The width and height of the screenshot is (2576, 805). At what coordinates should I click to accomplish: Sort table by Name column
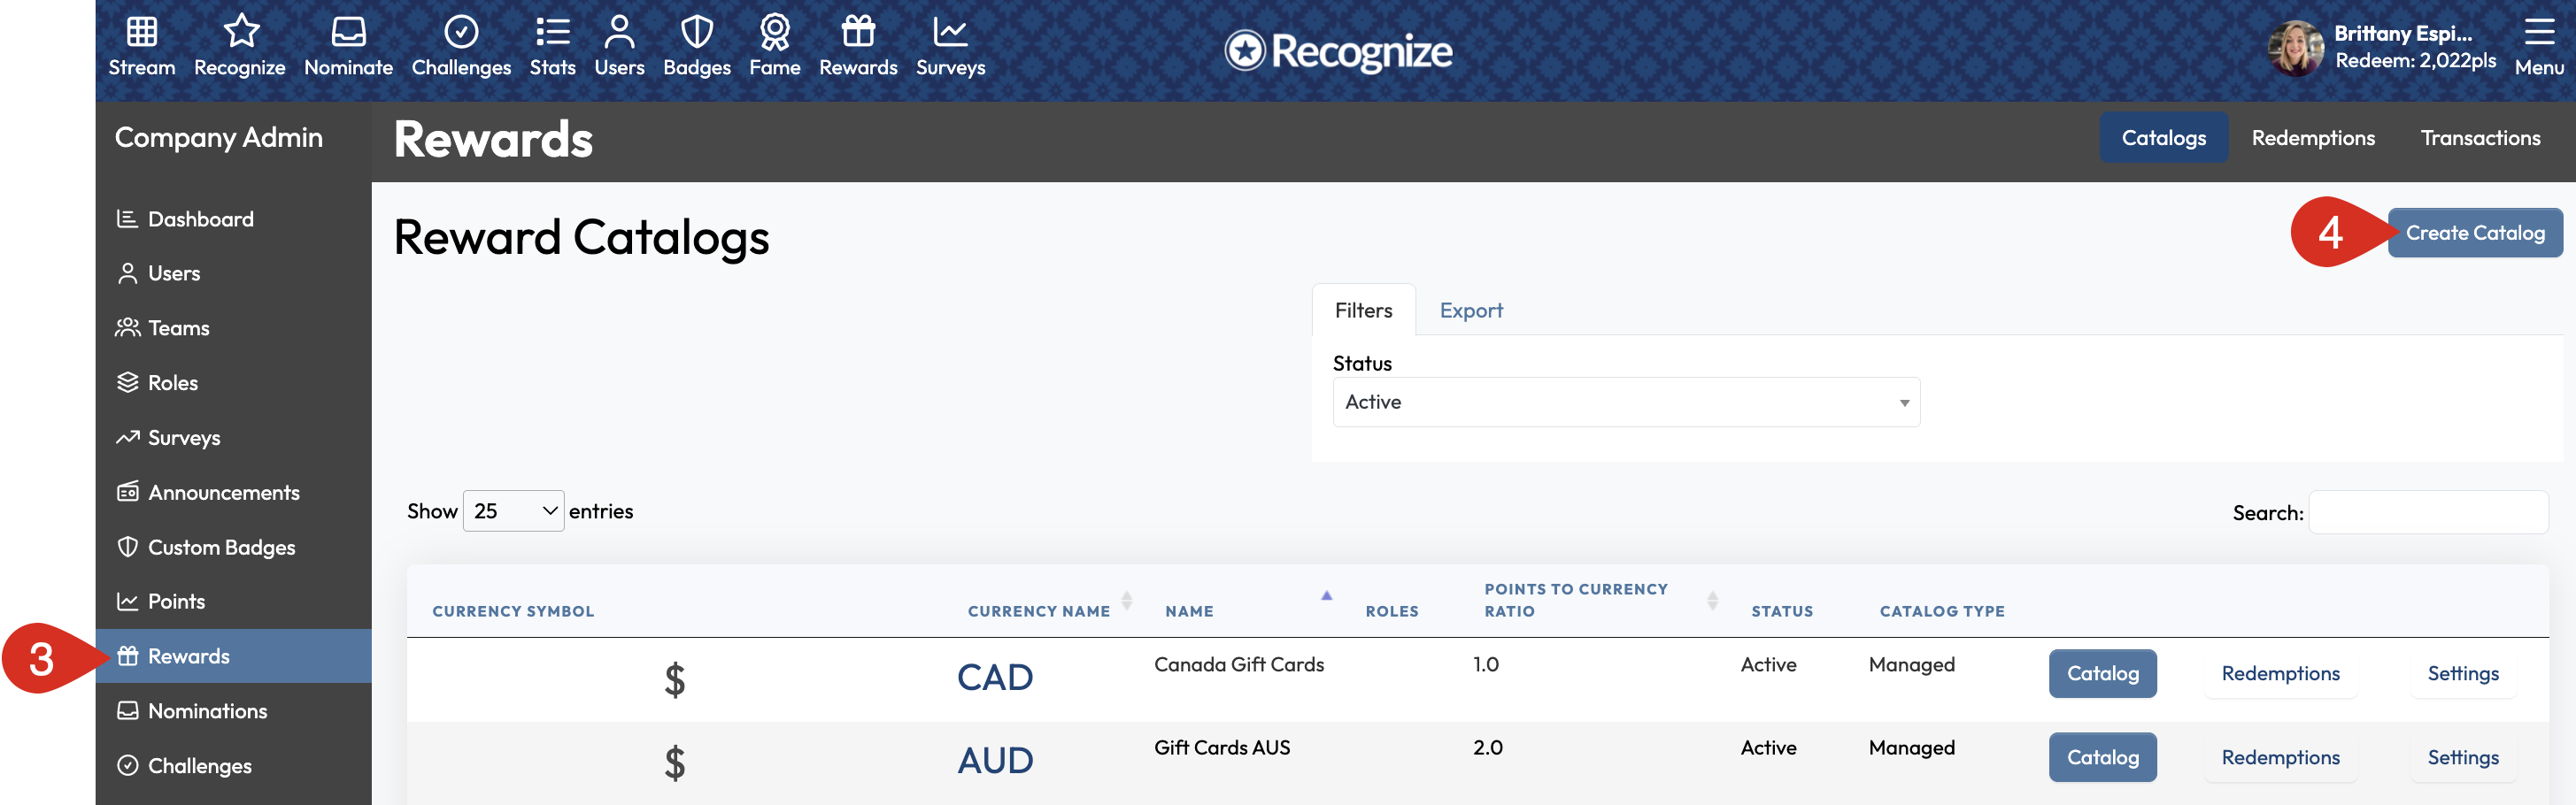pyautogui.click(x=1189, y=611)
